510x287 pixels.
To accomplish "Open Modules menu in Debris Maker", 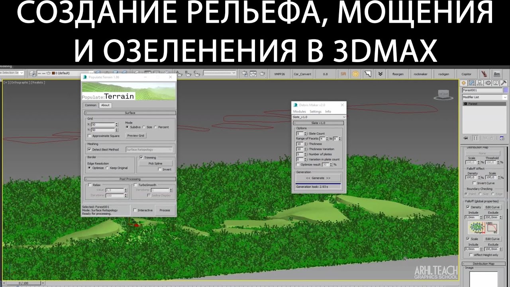I will 300,112.
